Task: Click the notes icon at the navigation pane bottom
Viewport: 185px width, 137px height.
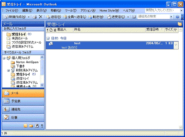Action: (26, 126)
